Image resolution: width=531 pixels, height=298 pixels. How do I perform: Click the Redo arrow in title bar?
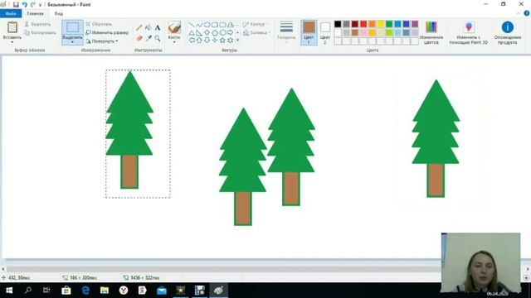coord(33,4)
